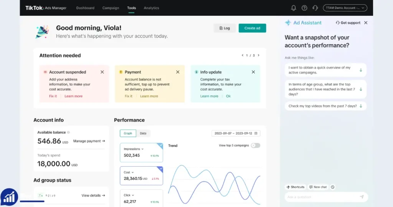The image size is (393, 207).
Task: Open the notifications bell icon
Action: tap(294, 8)
